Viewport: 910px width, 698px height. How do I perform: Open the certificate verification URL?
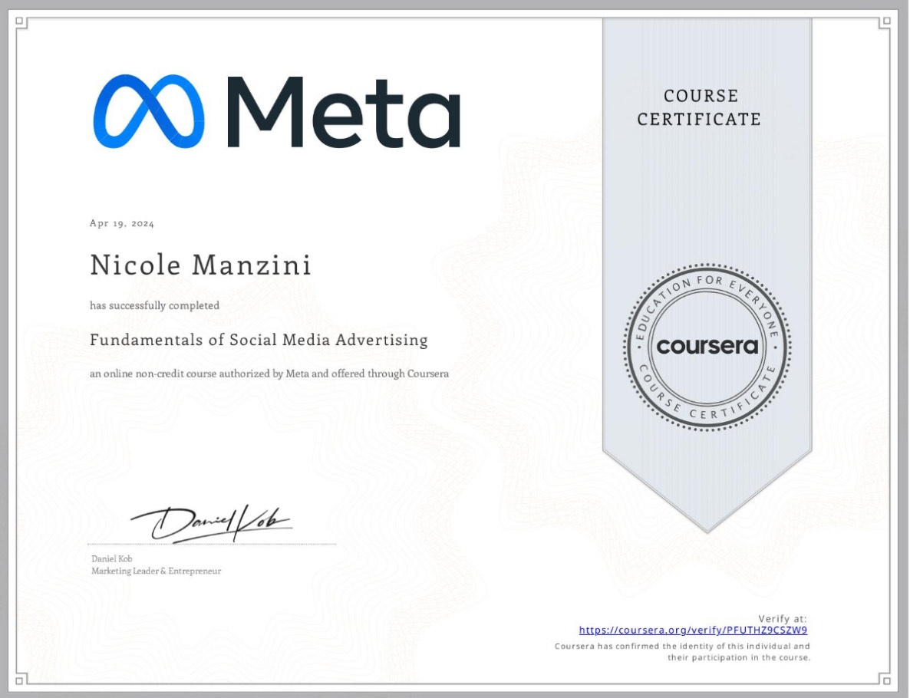click(692, 629)
